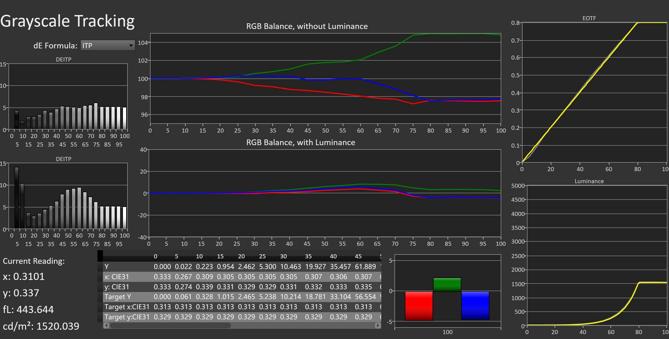Click the table's top-left corner select cell

tap(100, 256)
